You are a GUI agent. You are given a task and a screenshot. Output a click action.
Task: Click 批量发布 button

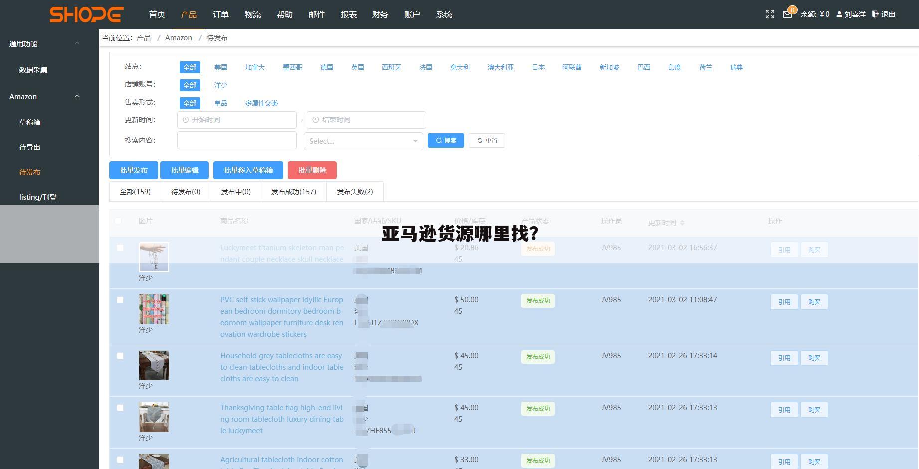(134, 170)
